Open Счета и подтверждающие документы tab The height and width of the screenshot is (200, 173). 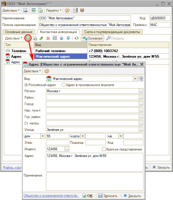click(x=112, y=32)
